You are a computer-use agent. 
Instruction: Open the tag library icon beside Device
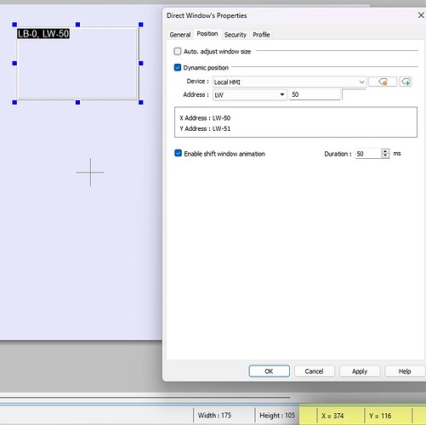point(383,82)
